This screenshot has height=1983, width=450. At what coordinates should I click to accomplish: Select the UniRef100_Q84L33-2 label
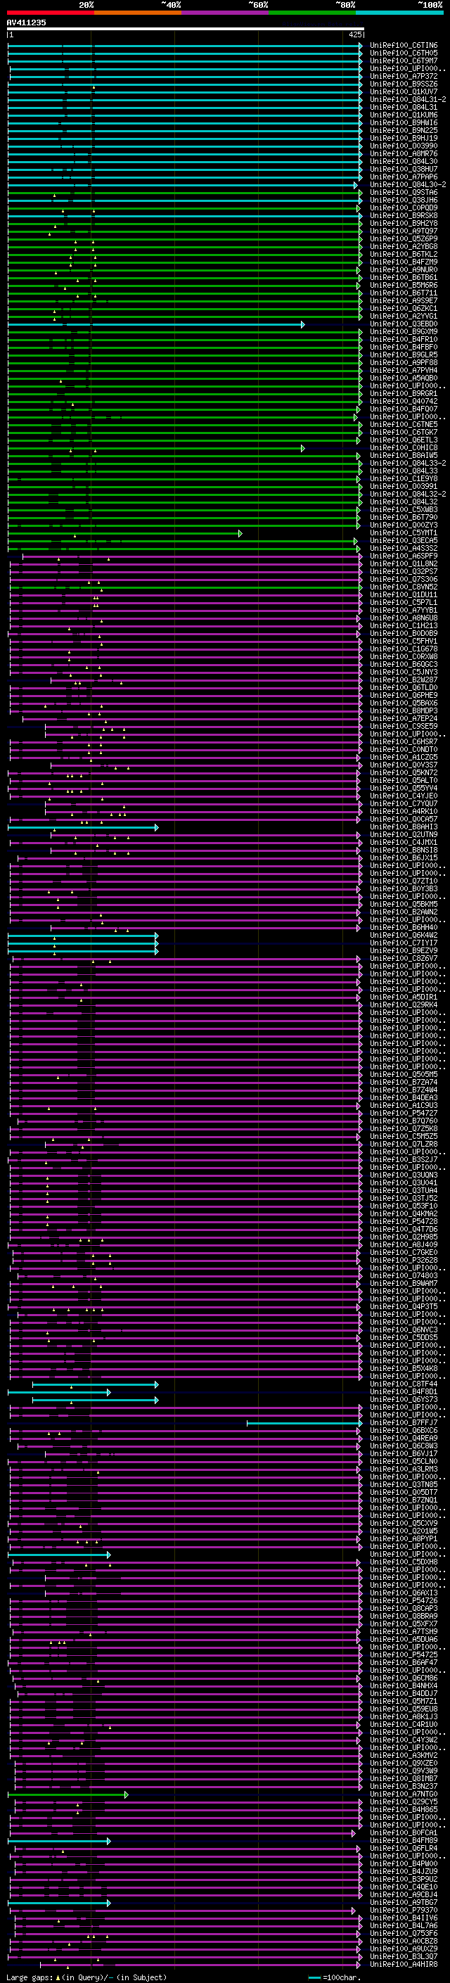point(408,464)
